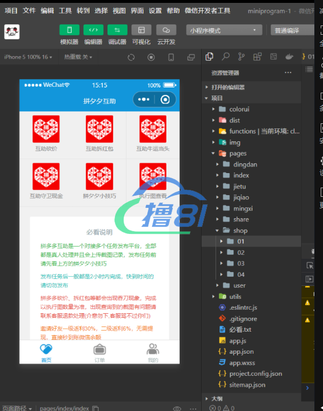Open the 热重载 hot reload dropdown

pos(78,57)
